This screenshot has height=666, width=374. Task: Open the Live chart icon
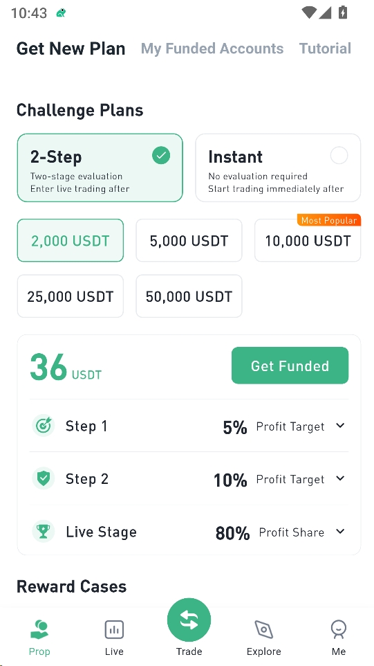(114, 629)
